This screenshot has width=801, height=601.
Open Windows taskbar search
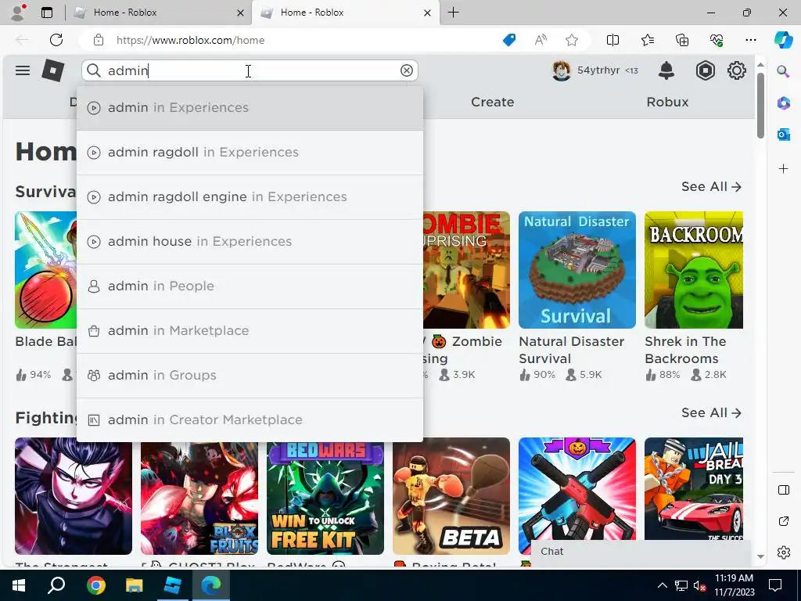[56, 585]
